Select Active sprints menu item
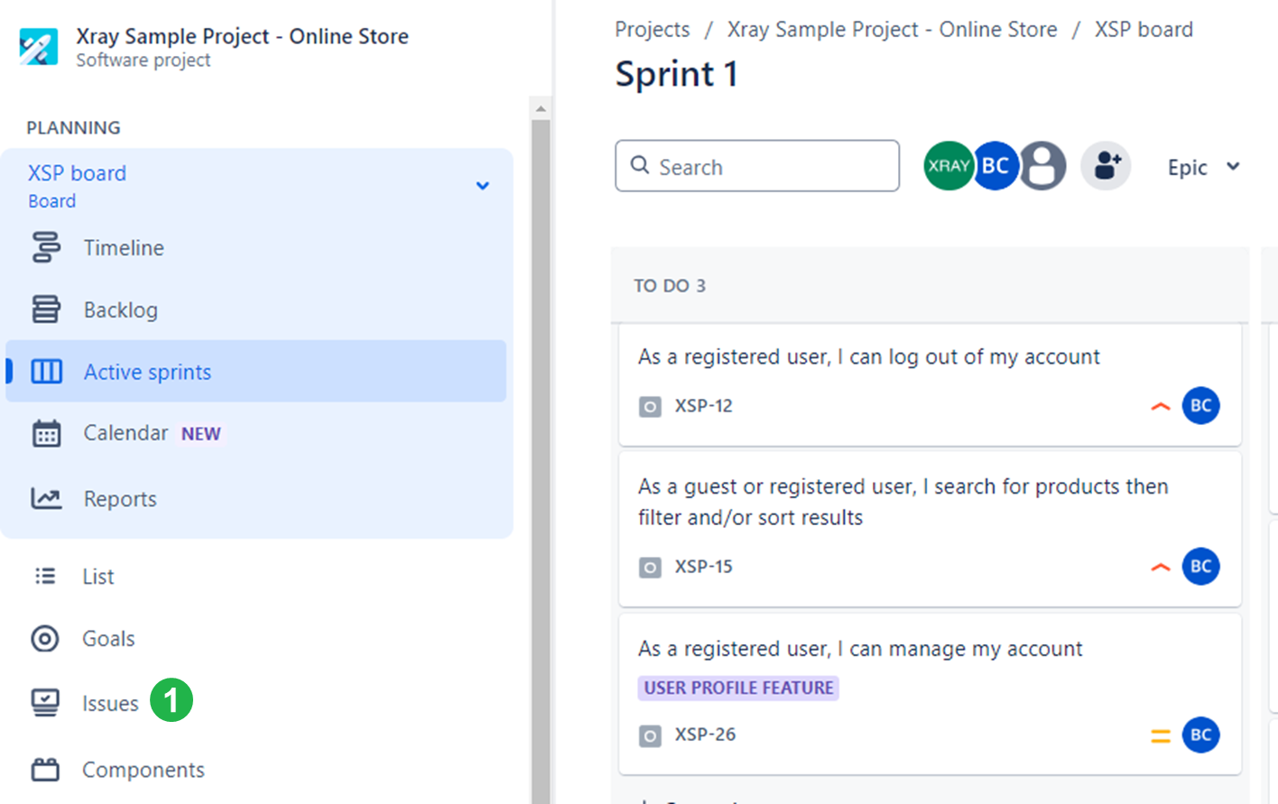1278x804 pixels. (256, 371)
